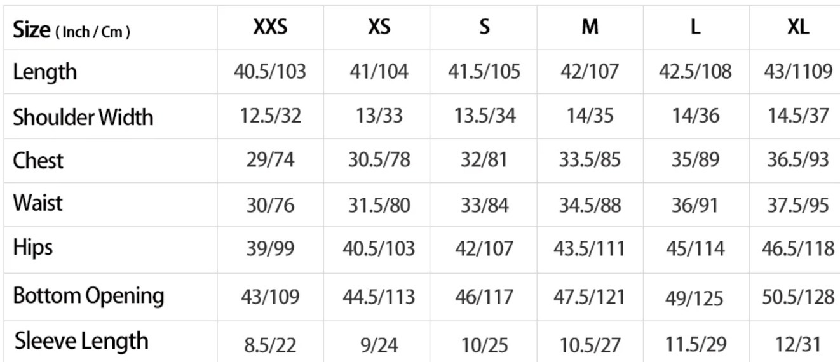Select the 43/1109 length cell
Viewport: 840px width, 362px height.
point(797,71)
